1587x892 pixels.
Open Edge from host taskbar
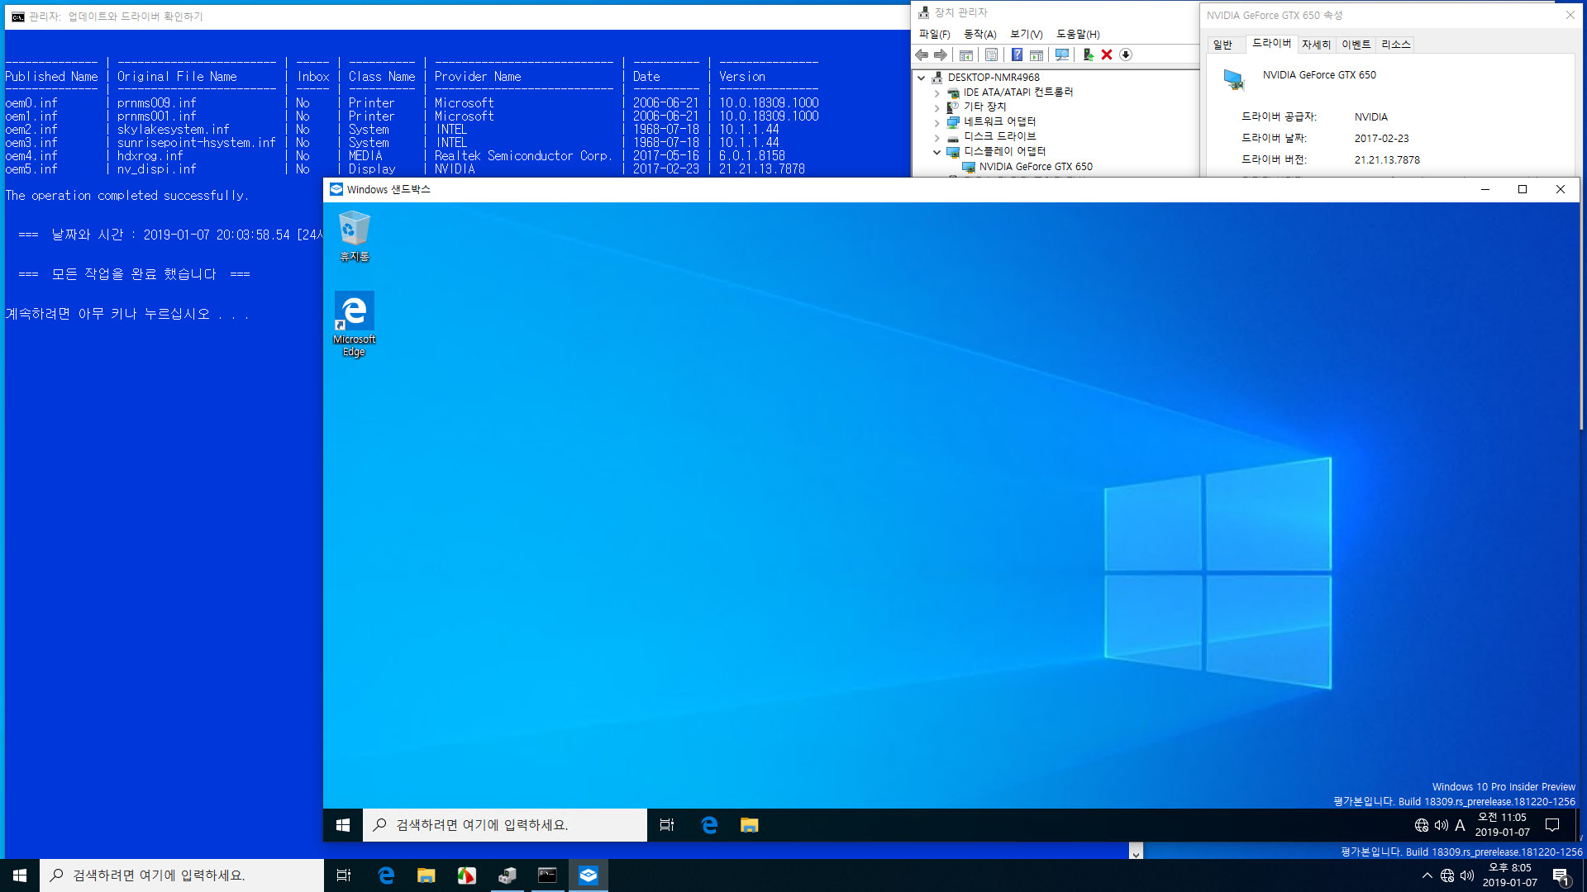(386, 875)
